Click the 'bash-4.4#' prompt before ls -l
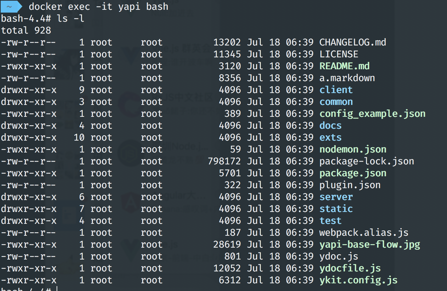Image resolution: width=447 pixels, height=291 pixels. (26, 18)
